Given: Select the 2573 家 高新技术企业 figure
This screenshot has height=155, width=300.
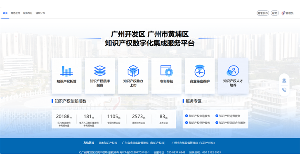Looking at the screenshot, I should 139,117.
